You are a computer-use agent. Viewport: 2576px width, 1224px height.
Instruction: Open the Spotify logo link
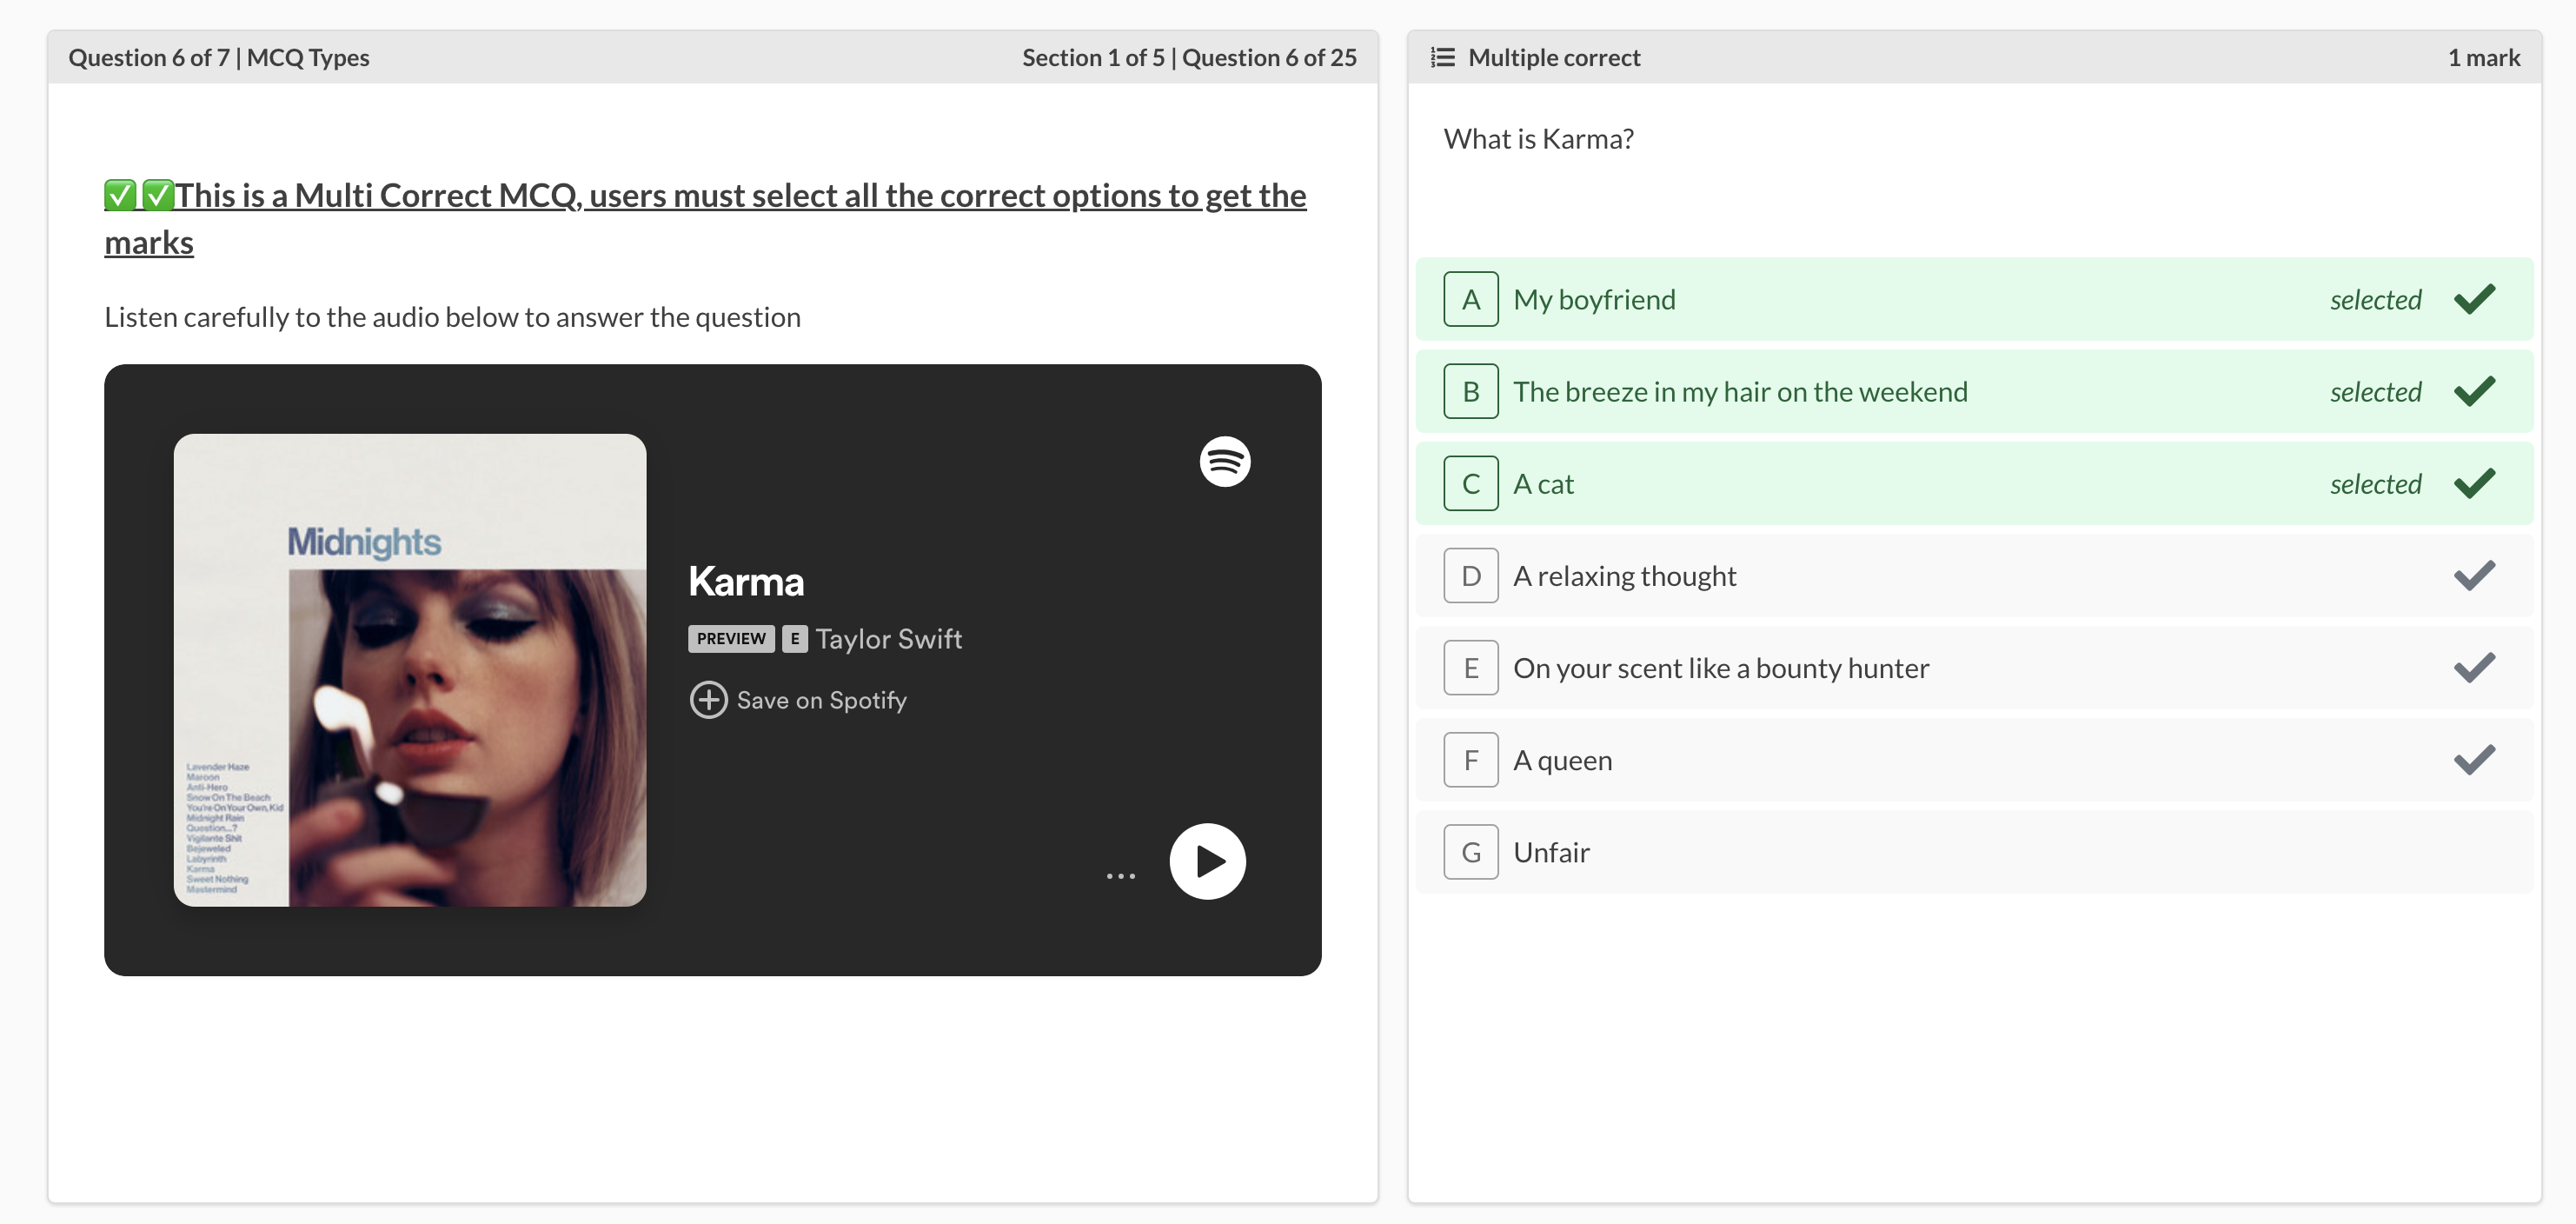click(x=1224, y=462)
